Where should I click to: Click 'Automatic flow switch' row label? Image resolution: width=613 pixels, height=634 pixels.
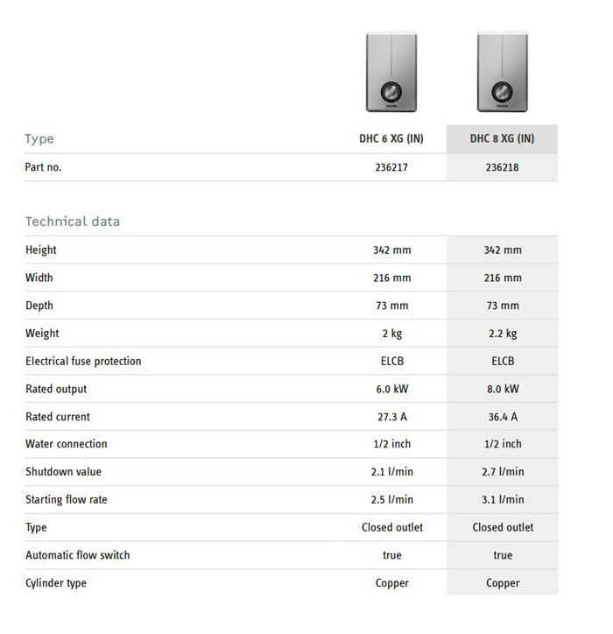point(78,555)
